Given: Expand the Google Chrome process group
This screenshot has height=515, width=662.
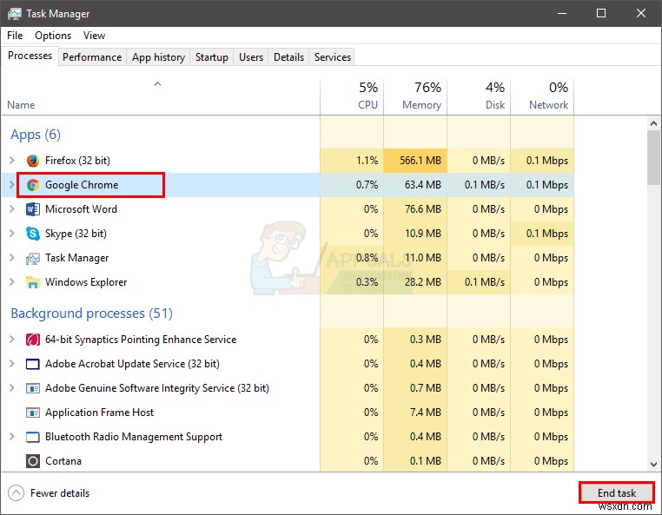Looking at the screenshot, I should point(12,185).
